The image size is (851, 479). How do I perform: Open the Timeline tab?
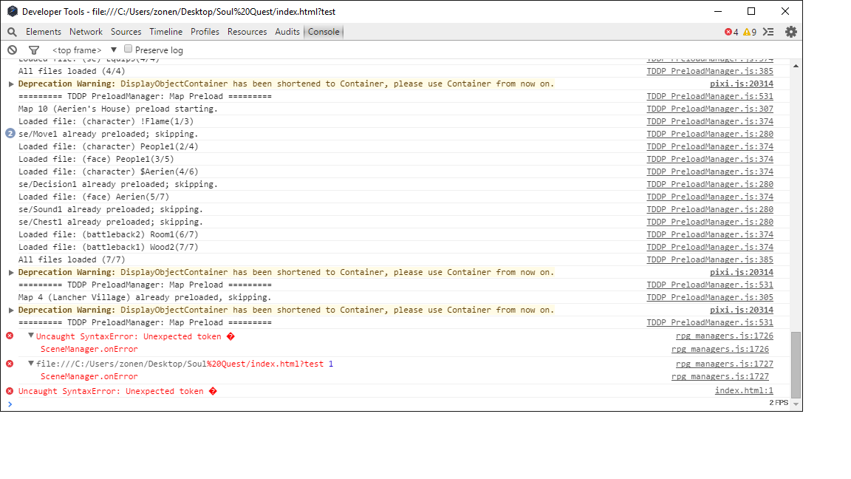[165, 32]
